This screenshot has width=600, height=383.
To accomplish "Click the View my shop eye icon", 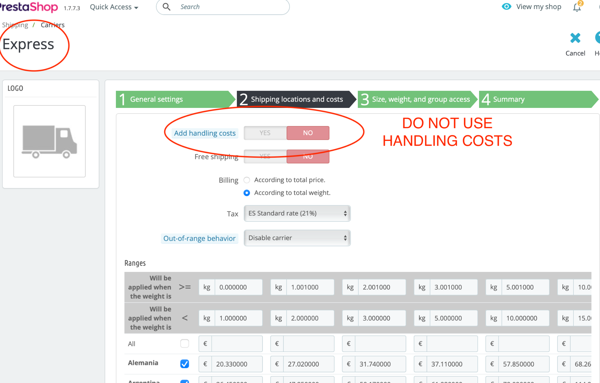I will click(x=506, y=7).
